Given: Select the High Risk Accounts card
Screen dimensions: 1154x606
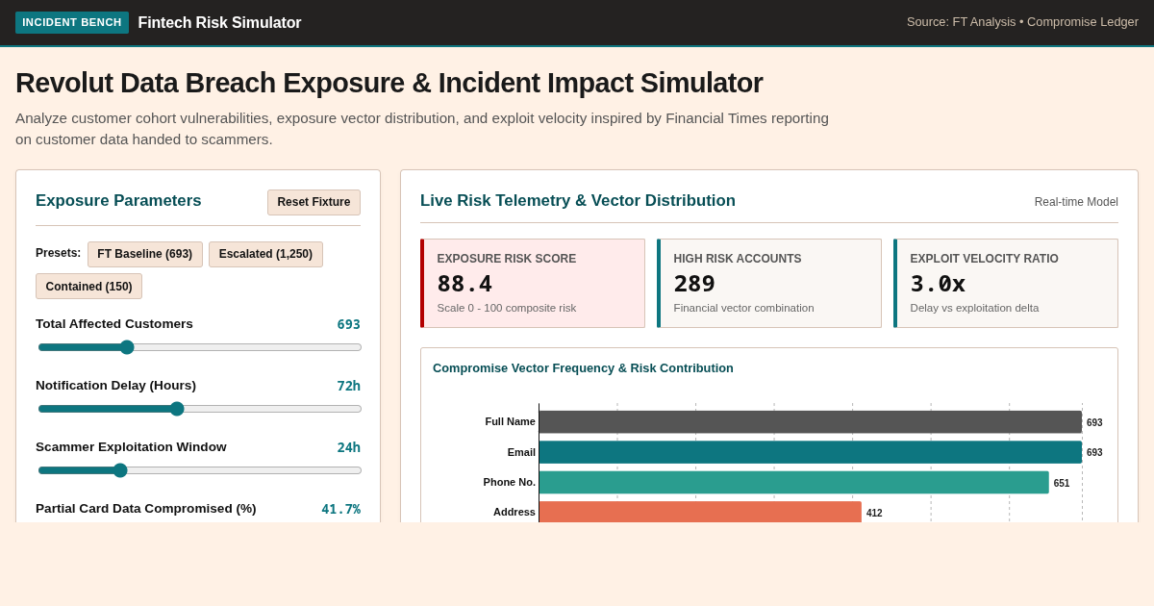Looking at the screenshot, I should 769,284.
